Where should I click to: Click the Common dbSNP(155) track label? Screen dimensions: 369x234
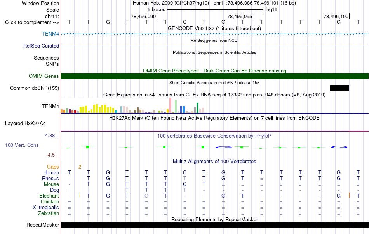35,88
